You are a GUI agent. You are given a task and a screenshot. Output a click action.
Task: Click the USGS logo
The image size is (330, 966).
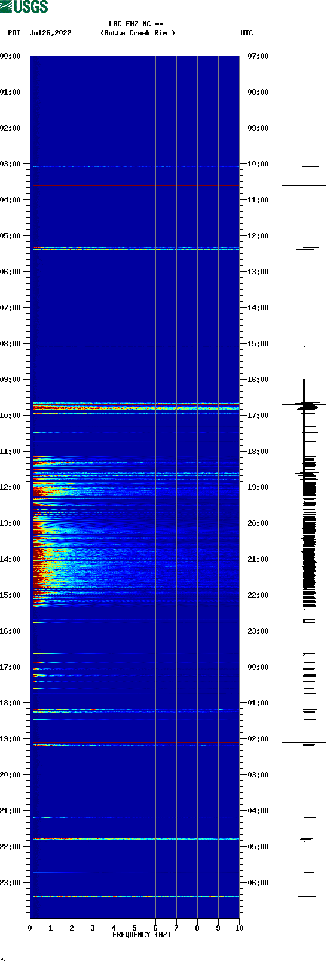(x=24, y=7)
